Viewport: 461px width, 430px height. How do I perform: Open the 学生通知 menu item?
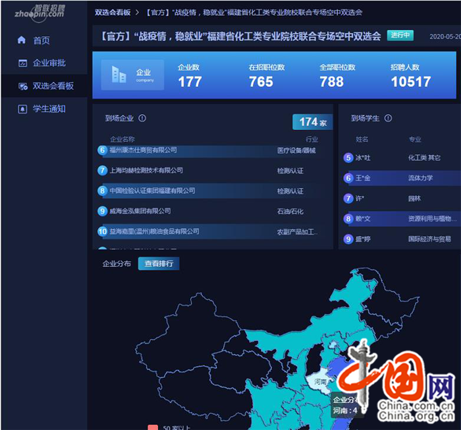[x=49, y=109]
